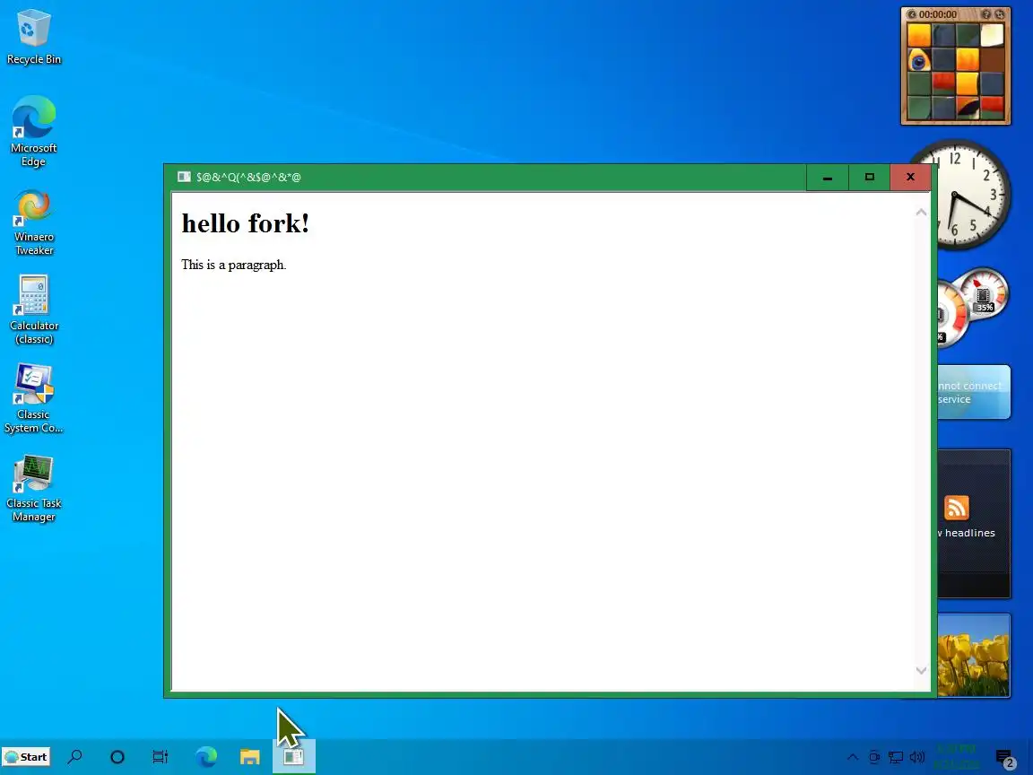Click the scrollbar down arrow in the window

tap(921, 671)
